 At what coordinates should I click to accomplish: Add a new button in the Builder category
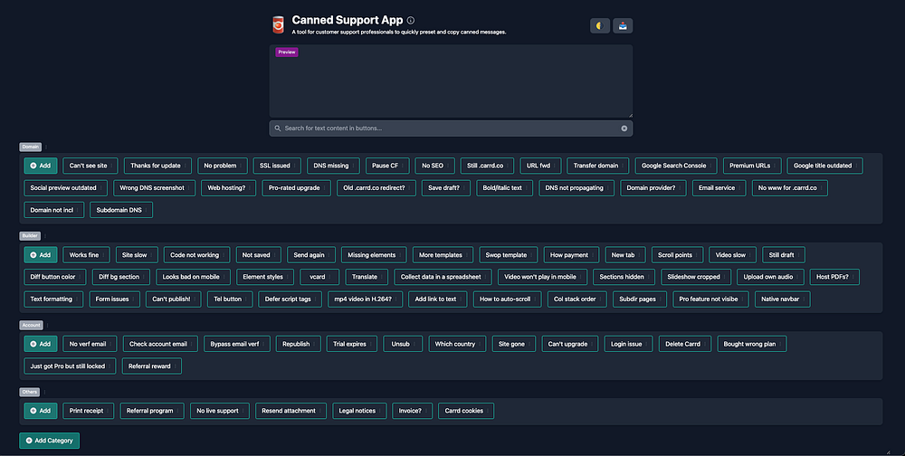click(41, 254)
